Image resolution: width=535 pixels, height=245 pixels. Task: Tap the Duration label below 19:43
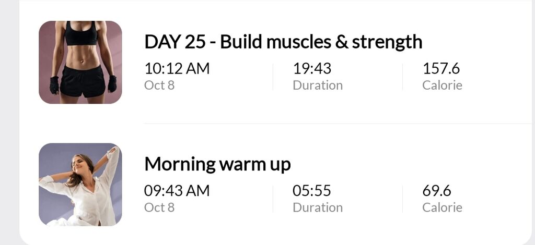click(318, 85)
